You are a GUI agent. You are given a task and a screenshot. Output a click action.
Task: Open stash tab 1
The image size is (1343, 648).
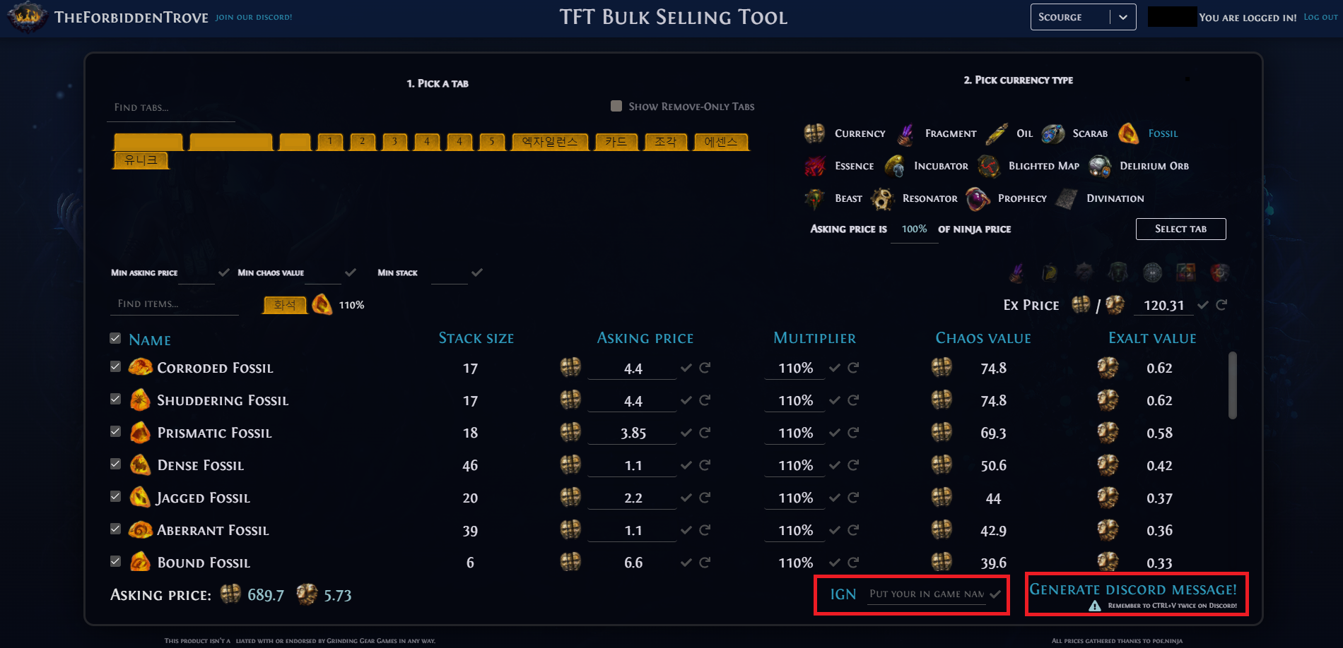[x=330, y=142]
